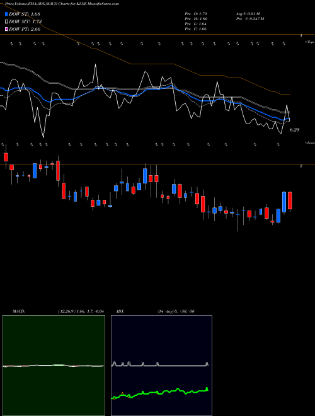Image resolution: width=315 pixels, height=416 pixels.
Task: Click the 'Pre V: 0.247 M' volume text
Action: pyautogui.click(x=250, y=19)
